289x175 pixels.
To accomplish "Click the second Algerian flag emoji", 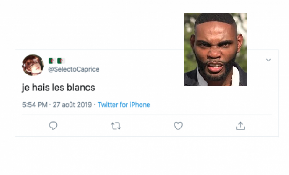I will point(61,61).
